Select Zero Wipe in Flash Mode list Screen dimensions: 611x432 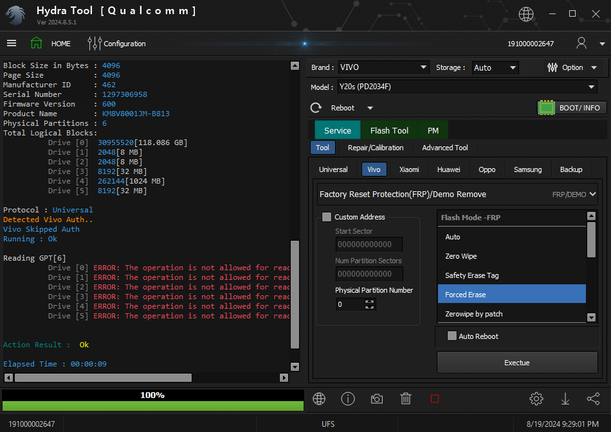[512, 256]
